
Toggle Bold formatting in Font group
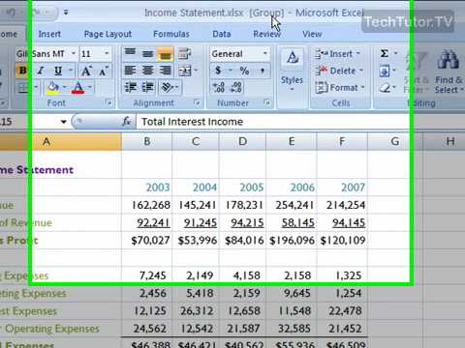tap(22, 71)
